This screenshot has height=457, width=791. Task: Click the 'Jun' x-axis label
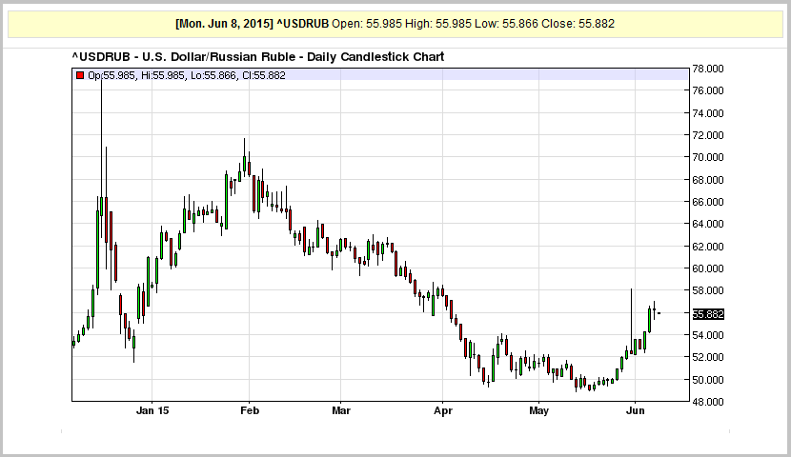pyautogui.click(x=635, y=410)
